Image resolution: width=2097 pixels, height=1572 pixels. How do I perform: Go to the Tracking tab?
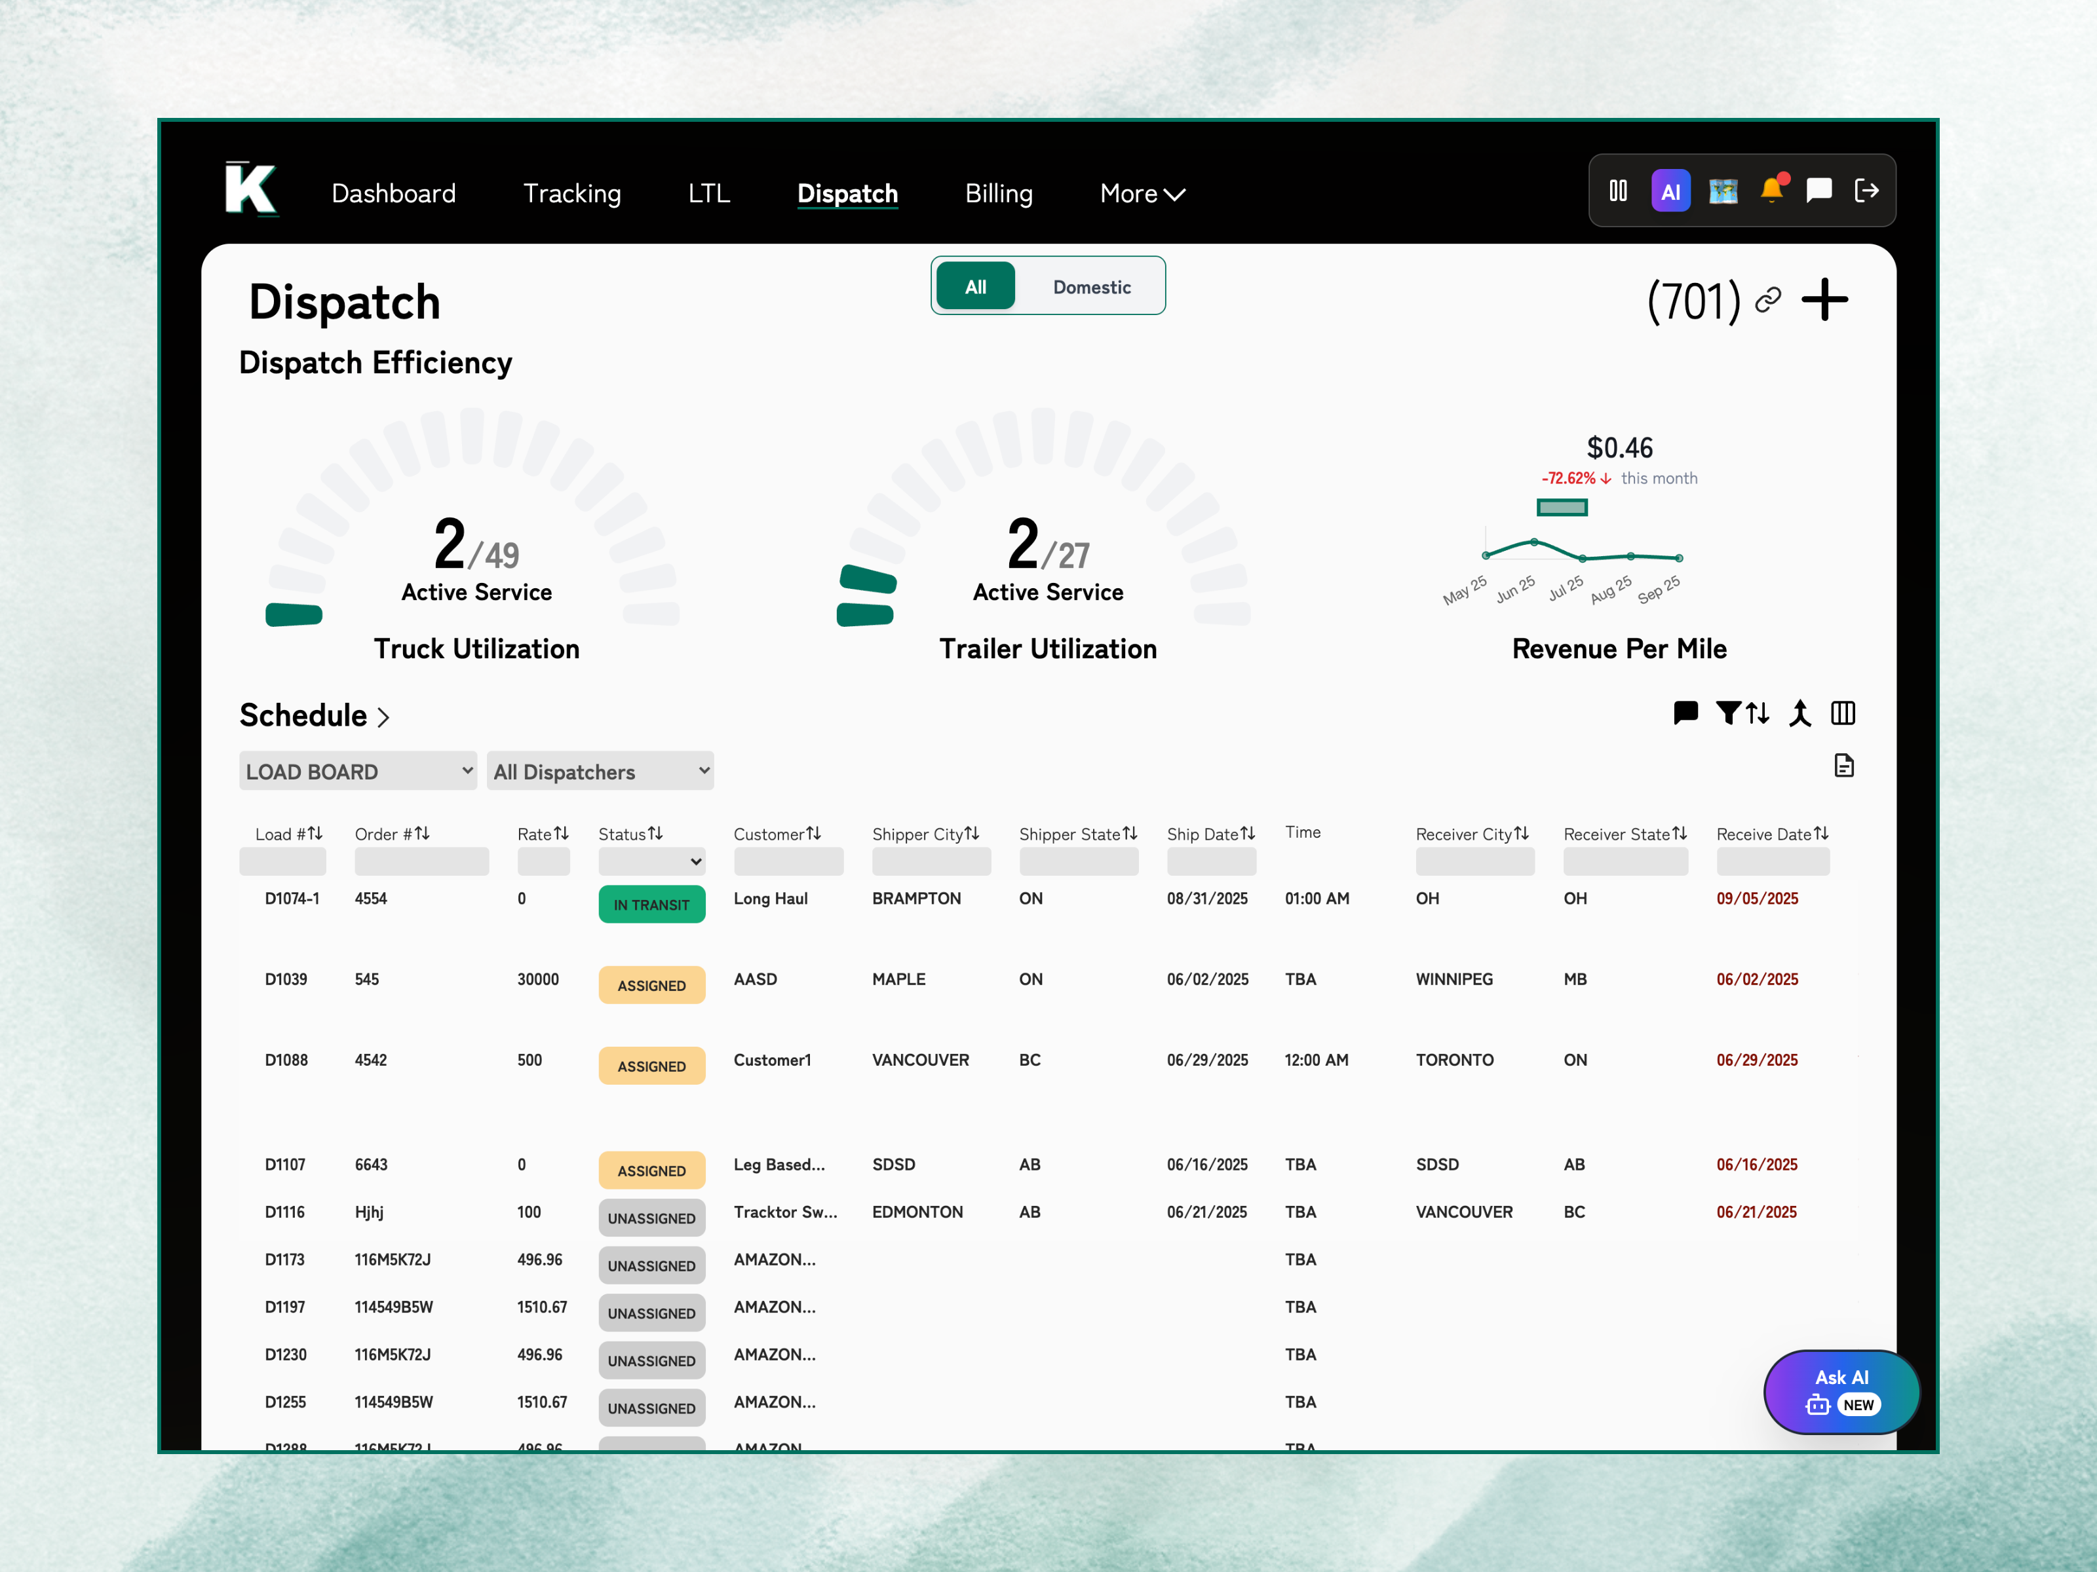[x=571, y=193]
